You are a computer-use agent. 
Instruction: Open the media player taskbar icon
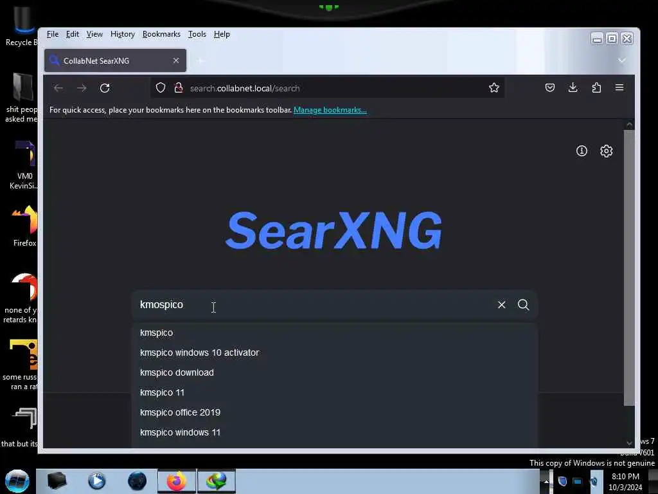[97, 481]
